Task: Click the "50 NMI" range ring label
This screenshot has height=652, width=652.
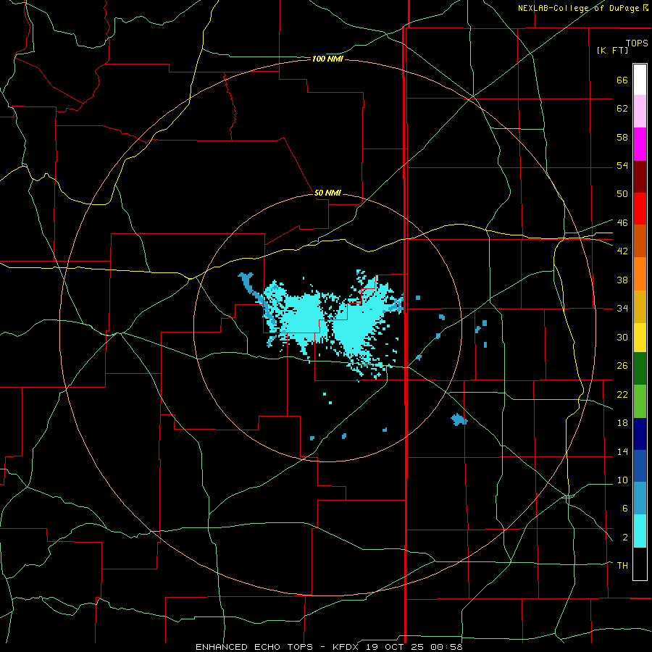Action: pos(327,193)
